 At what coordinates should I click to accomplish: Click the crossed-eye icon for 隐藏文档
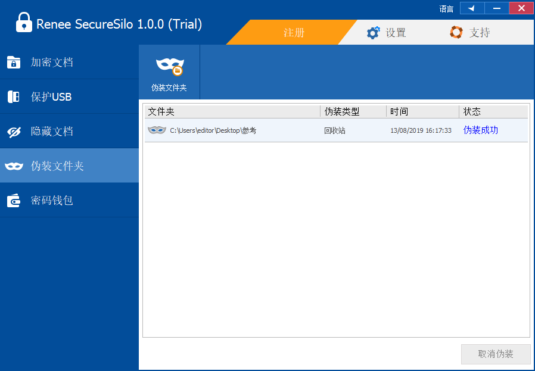pos(14,132)
